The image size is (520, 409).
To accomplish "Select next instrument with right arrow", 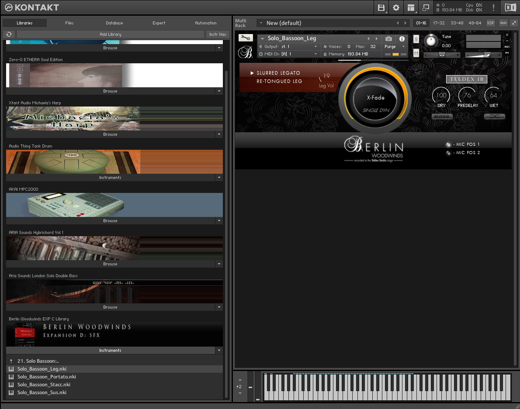I will (376, 39).
